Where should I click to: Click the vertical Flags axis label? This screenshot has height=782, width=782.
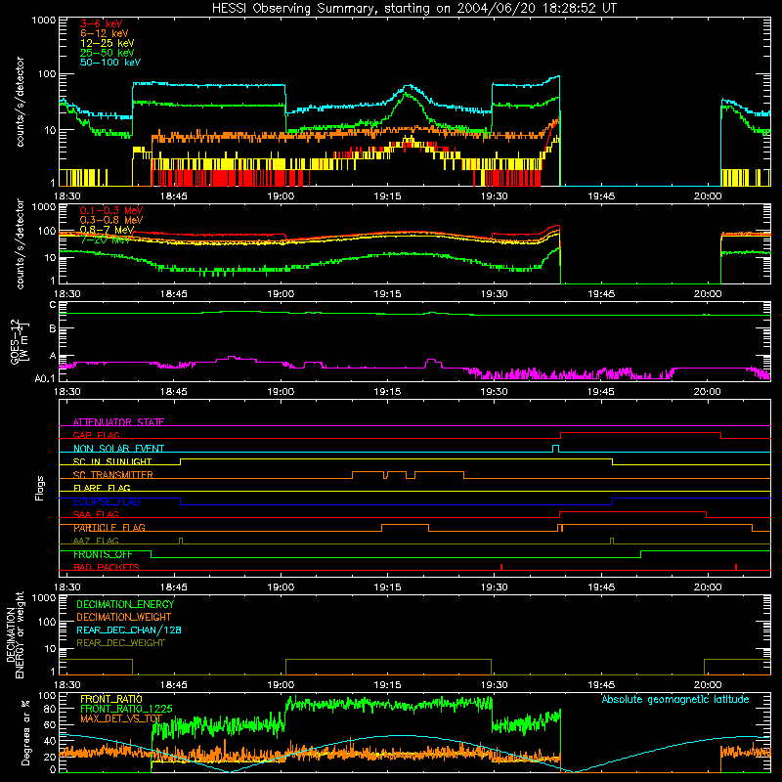tap(40, 488)
